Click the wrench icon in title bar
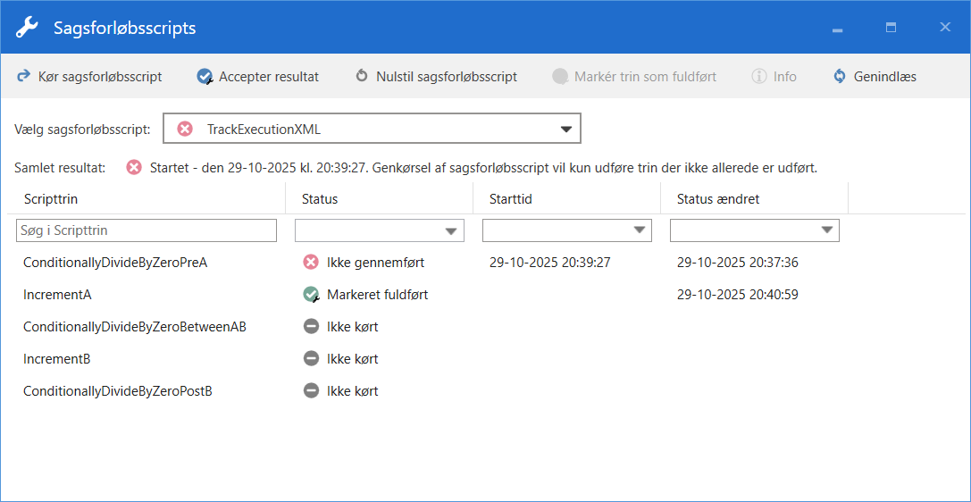 click(x=28, y=28)
